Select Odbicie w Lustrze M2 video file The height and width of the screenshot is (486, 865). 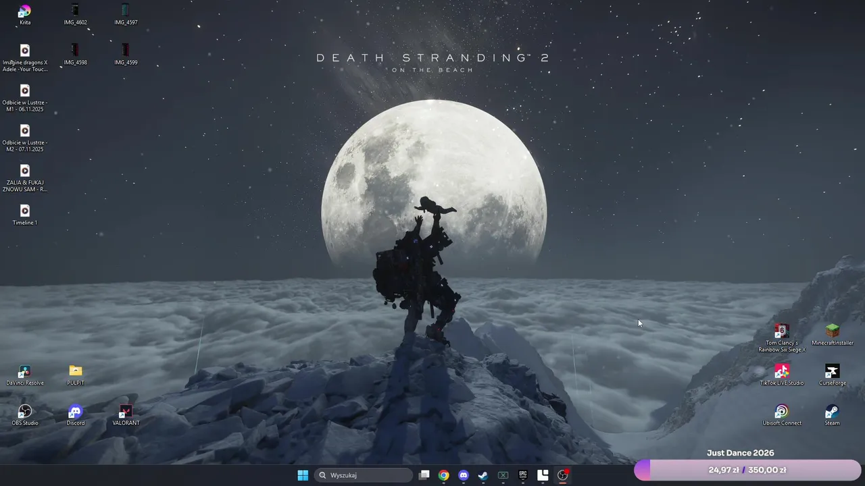click(25, 138)
